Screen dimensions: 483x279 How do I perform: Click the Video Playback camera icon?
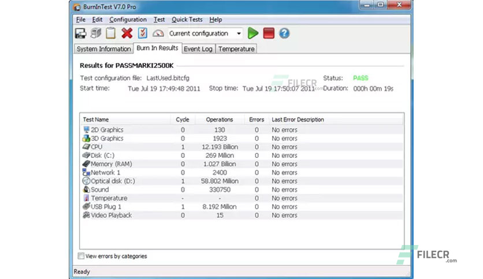(x=86, y=215)
